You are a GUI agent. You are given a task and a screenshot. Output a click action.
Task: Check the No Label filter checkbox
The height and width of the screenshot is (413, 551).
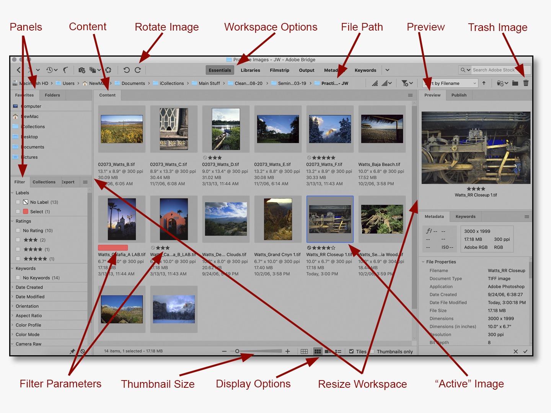pyautogui.click(x=18, y=202)
